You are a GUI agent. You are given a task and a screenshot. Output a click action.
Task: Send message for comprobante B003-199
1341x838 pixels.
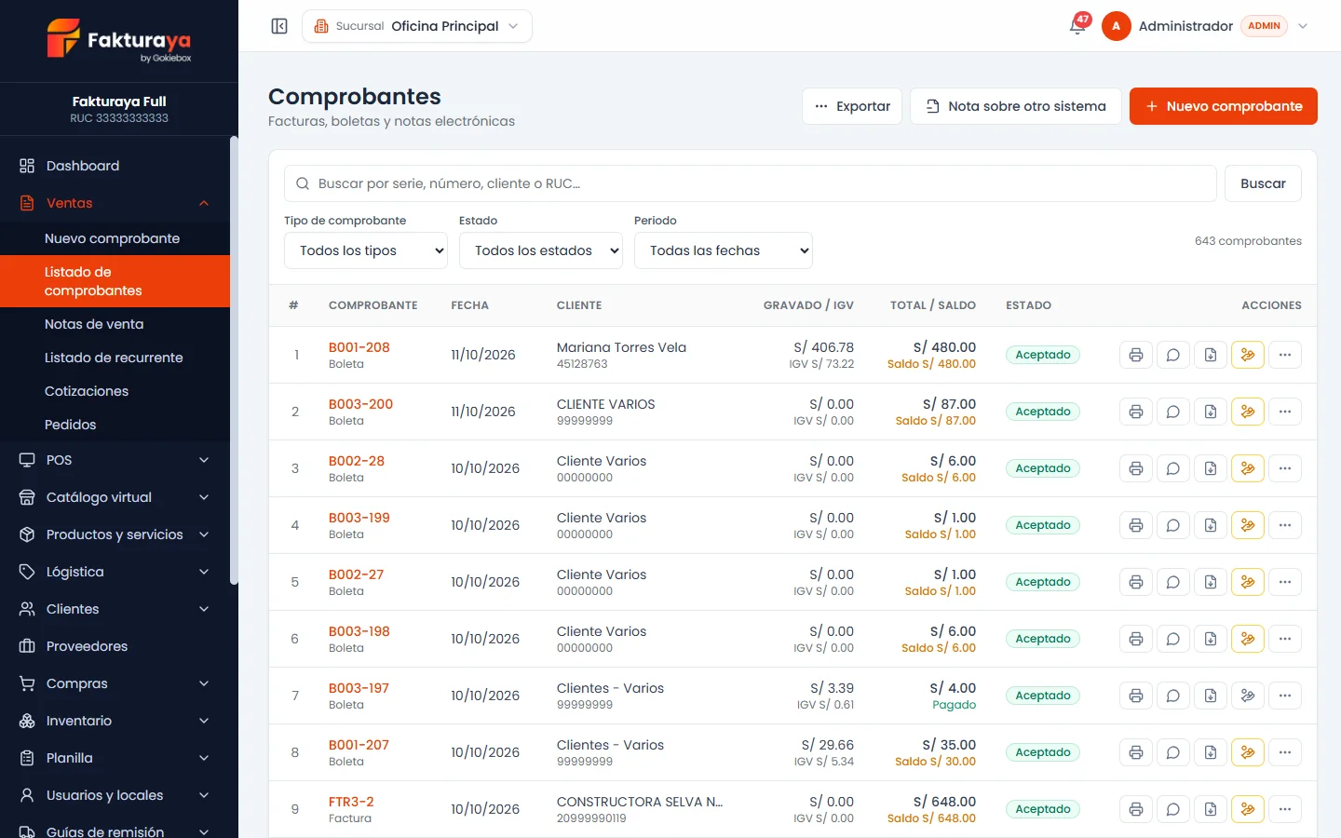(1173, 525)
